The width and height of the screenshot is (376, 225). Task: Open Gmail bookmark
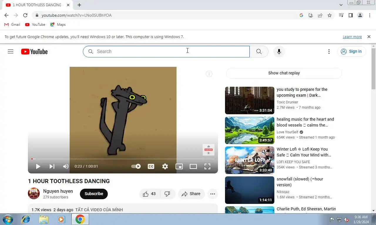[12, 25]
